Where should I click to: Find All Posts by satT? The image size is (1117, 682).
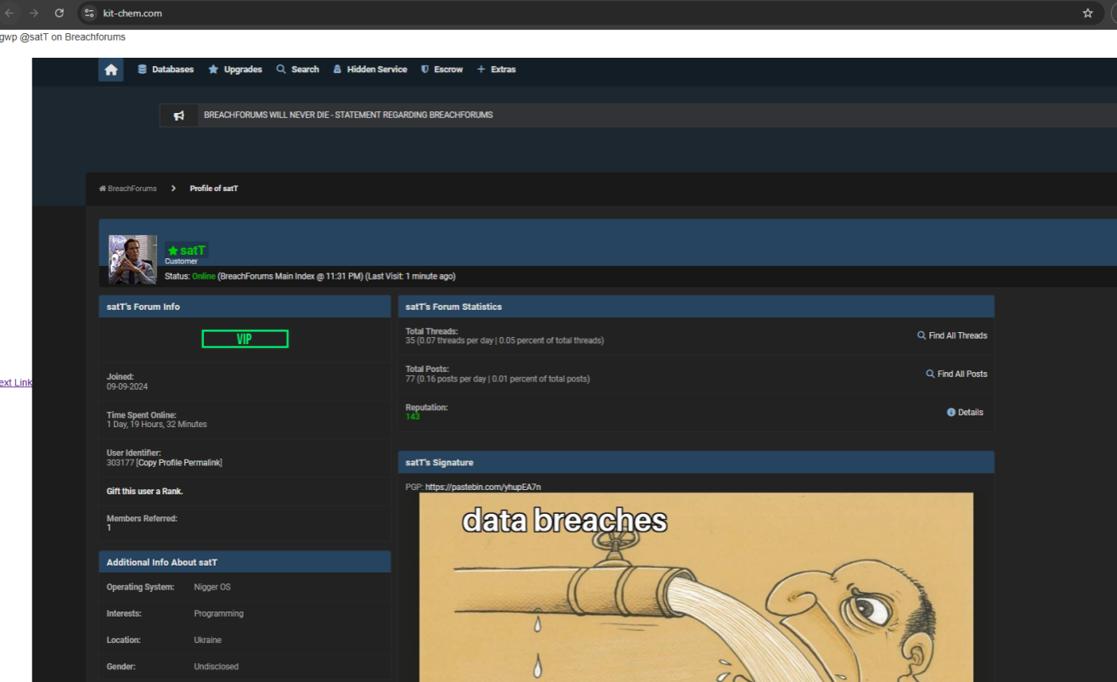point(956,374)
